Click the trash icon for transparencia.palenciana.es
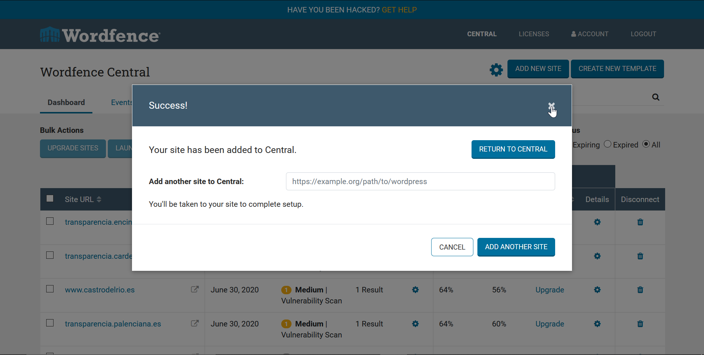Image resolution: width=704 pixels, height=355 pixels. point(640,324)
